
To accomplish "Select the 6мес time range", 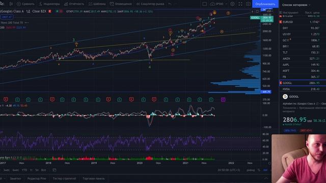I will (x=16, y=170).
